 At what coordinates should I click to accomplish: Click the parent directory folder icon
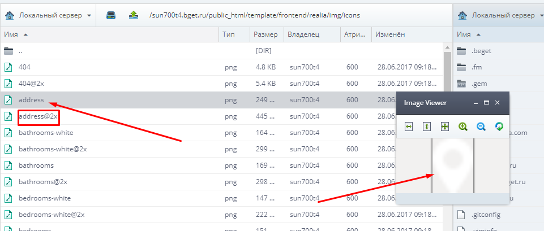pos(8,51)
